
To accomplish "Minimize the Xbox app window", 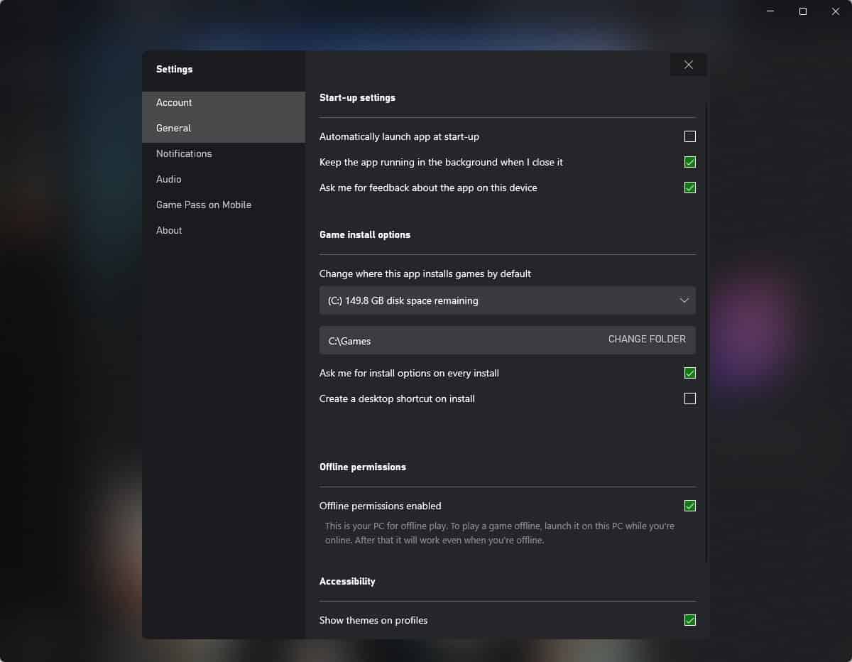I will click(769, 11).
